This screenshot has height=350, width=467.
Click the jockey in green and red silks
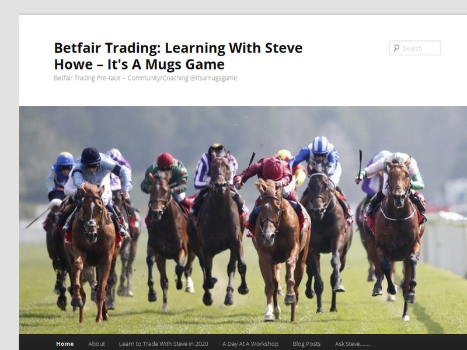click(x=165, y=174)
